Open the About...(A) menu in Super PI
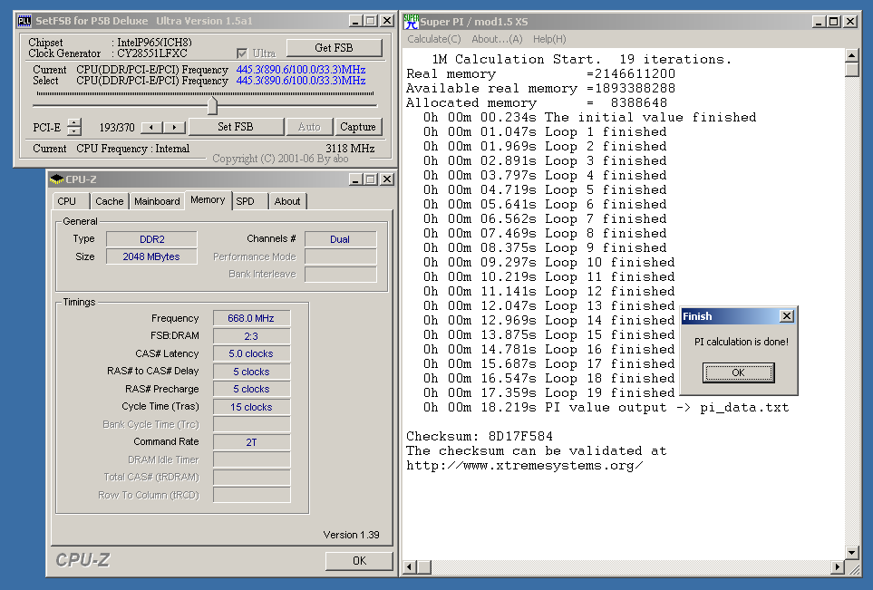 click(497, 39)
